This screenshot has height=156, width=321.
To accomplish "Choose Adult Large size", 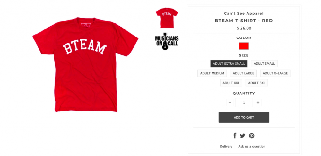I will (243, 73).
